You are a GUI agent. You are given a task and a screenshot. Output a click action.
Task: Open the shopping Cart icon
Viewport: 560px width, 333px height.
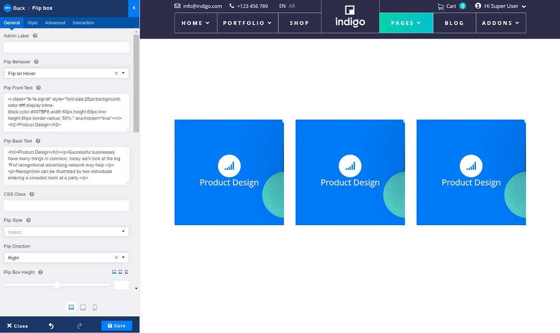point(441,6)
